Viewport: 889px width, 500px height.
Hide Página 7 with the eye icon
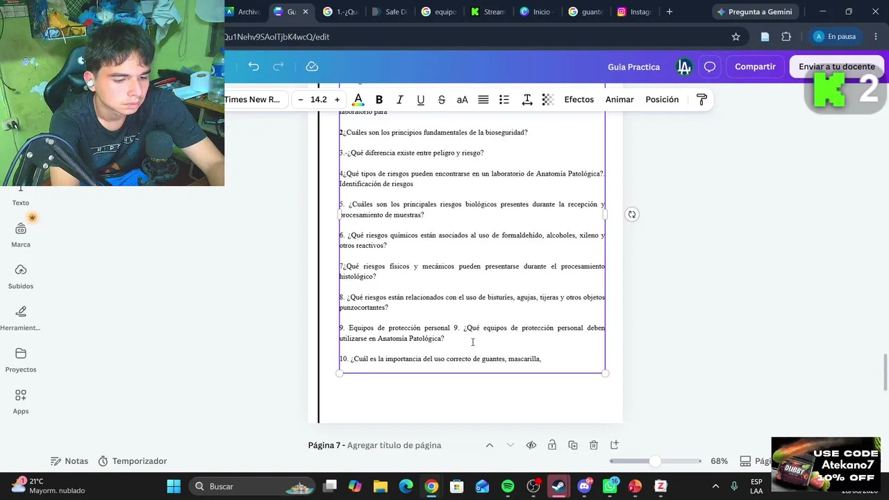pyautogui.click(x=531, y=445)
